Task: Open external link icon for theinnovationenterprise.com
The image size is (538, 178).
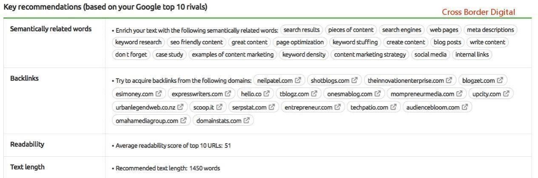Action: [x=449, y=80]
